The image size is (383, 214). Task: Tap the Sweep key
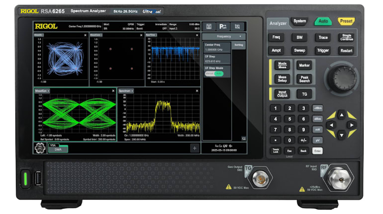click(x=299, y=51)
